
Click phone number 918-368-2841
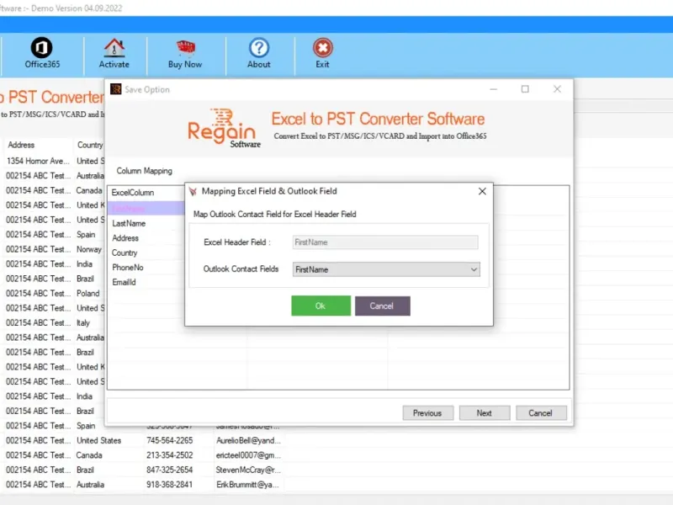tap(170, 485)
